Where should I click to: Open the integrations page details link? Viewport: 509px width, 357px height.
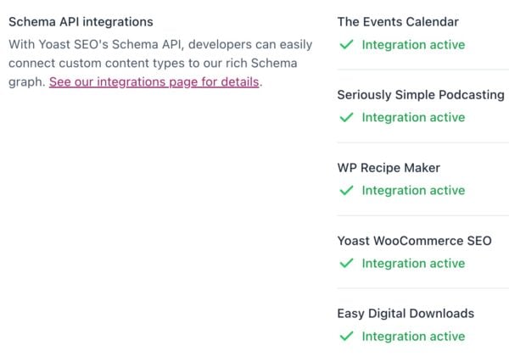click(154, 82)
